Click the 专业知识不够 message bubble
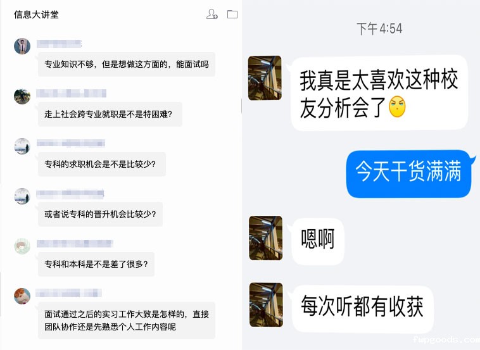The width and height of the screenshot is (480, 350). tap(127, 65)
